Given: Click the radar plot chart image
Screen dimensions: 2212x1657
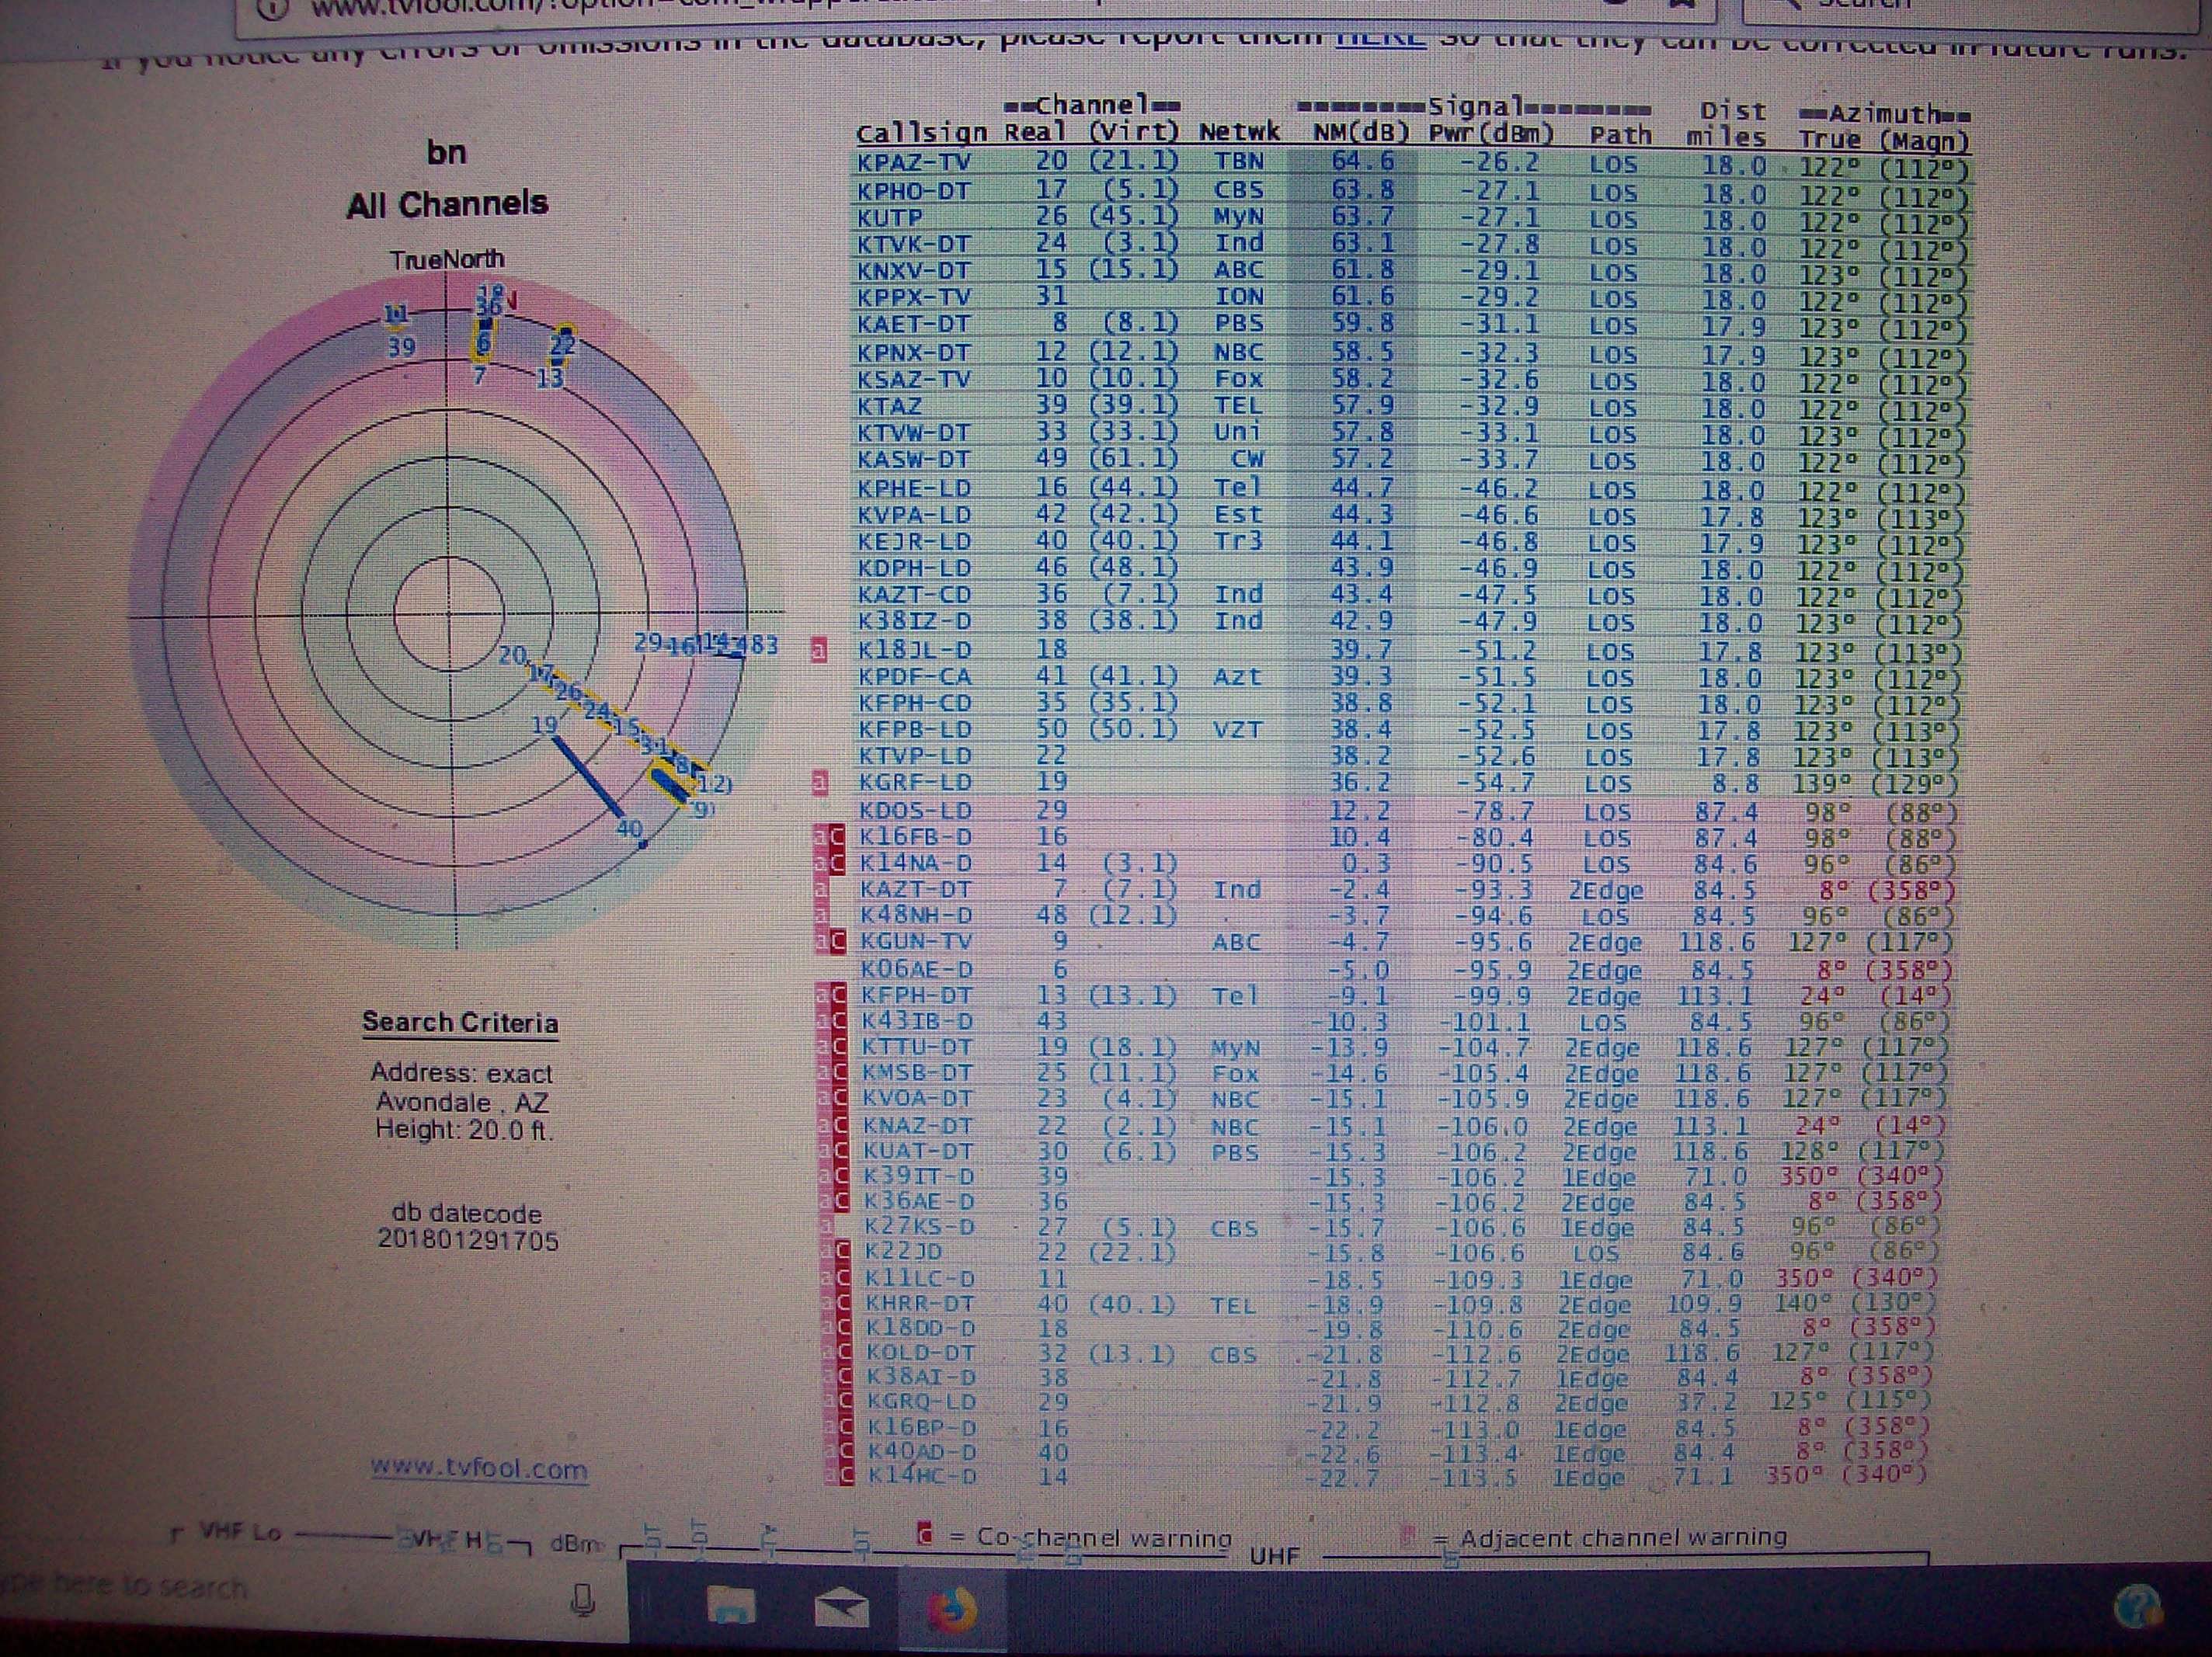Looking at the screenshot, I should coord(457,612).
